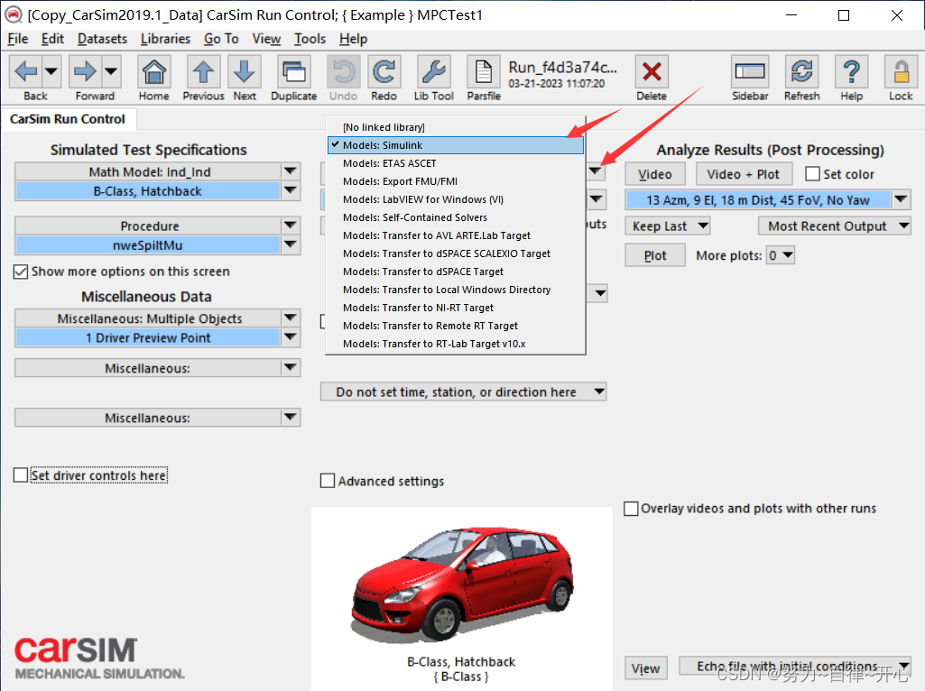Pick Models: Transfer to dSPACE Target

pos(456,272)
